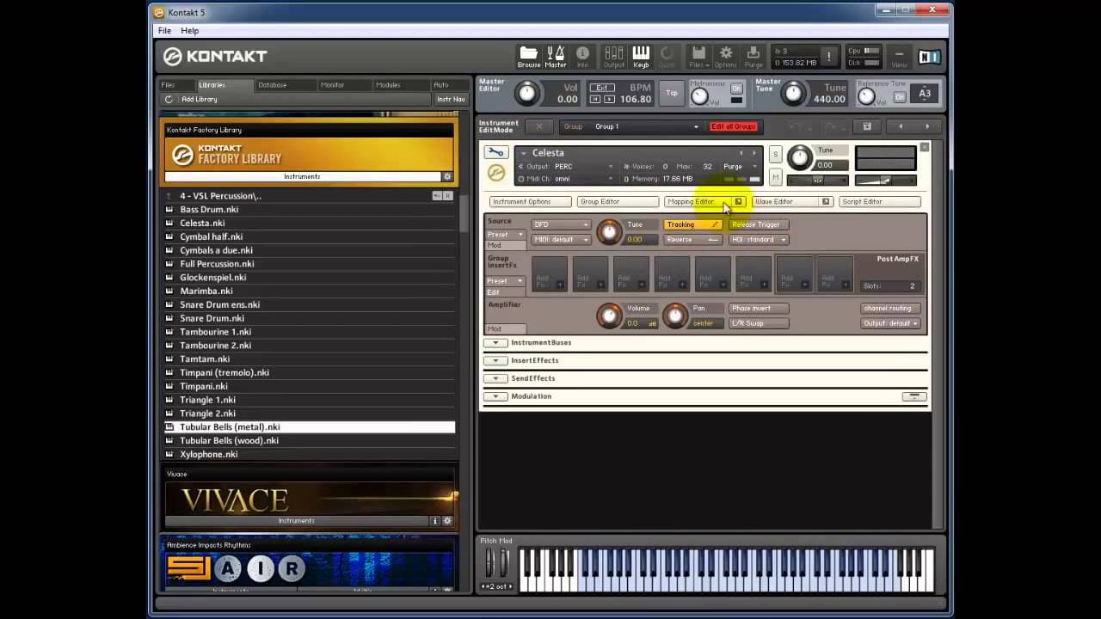Click the Purge icon in toolbar
Screen dimensions: 1101x619
[753, 57]
